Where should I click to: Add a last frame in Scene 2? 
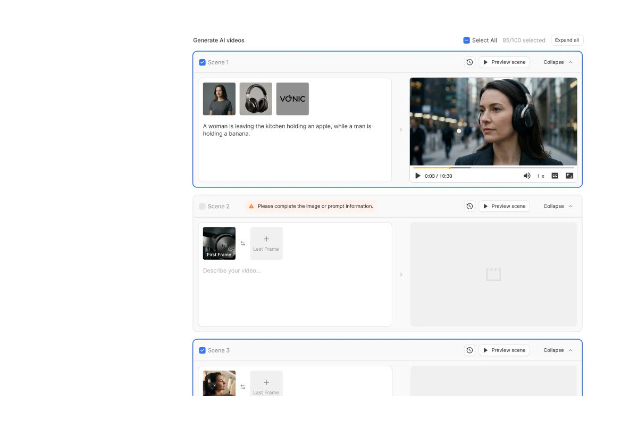[266, 243]
